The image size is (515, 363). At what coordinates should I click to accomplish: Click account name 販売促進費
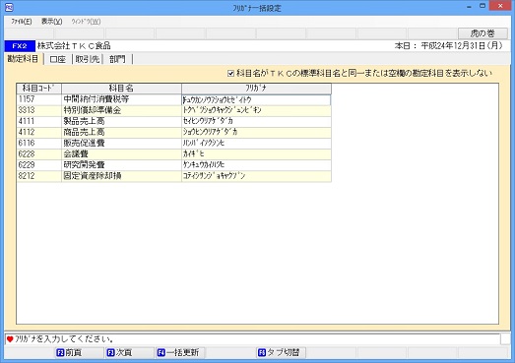coord(121,143)
